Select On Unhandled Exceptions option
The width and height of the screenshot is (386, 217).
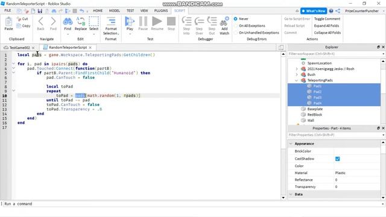[x=236, y=33]
